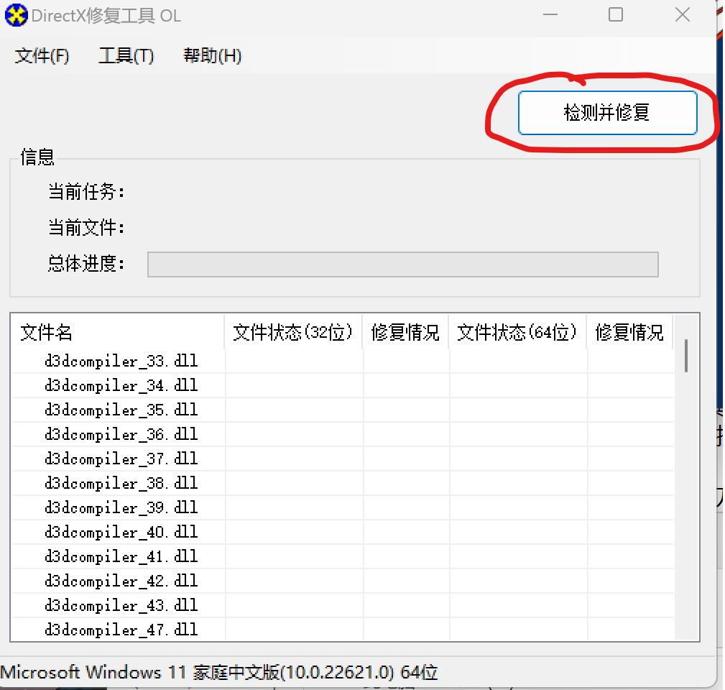Screen dimensions: 725x690
Task: Click the 总体进度 progress bar
Action: 402,264
